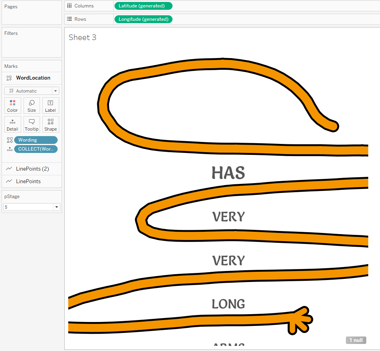380x351 pixels.
Task: Click the Label mark property button
Action: click(51, 105)
